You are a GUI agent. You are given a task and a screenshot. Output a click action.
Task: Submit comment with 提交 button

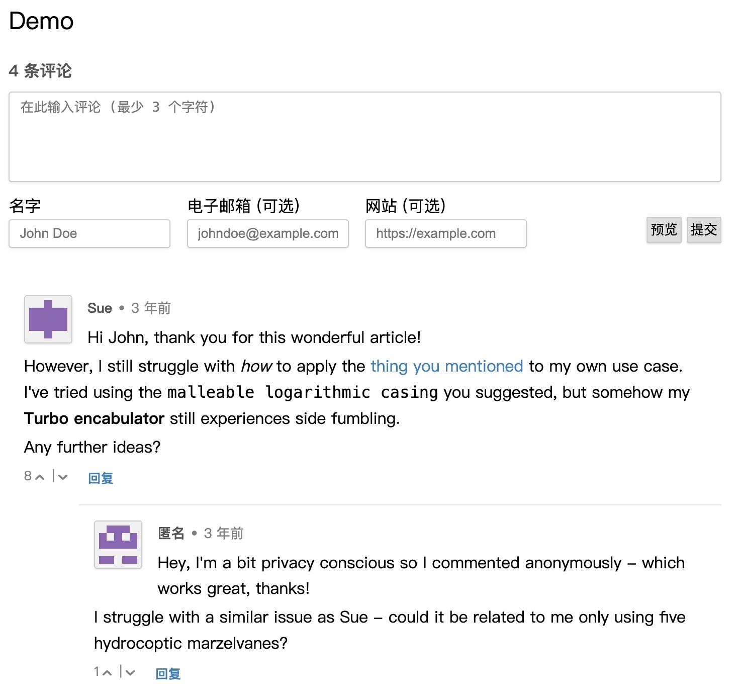[x=704, y=230]
